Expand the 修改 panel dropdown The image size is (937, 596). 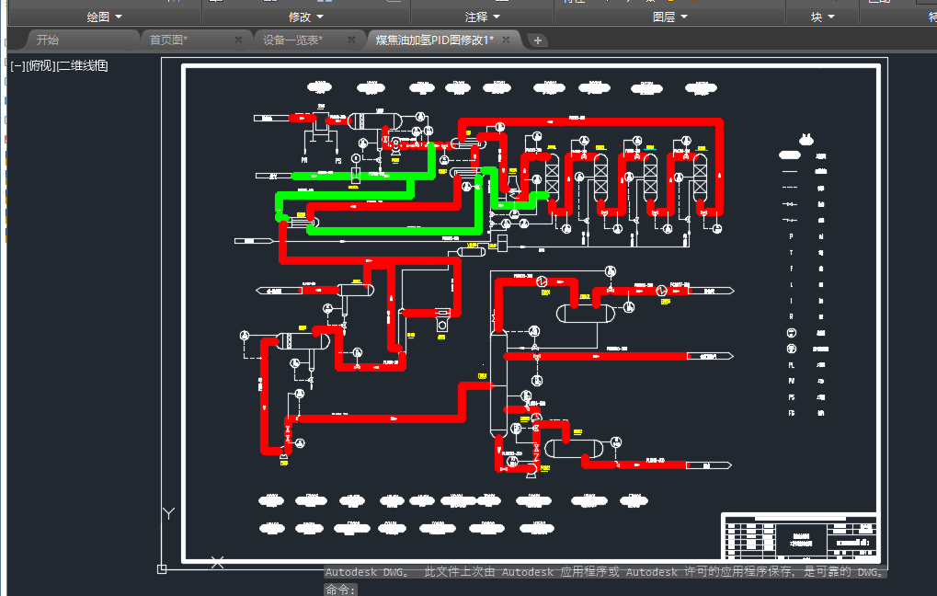305,17
